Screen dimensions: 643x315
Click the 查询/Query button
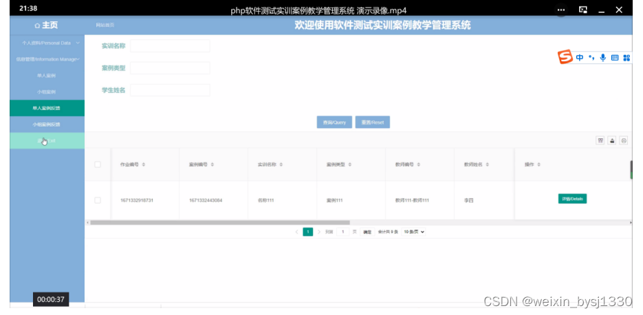click(x=334, y=122)
